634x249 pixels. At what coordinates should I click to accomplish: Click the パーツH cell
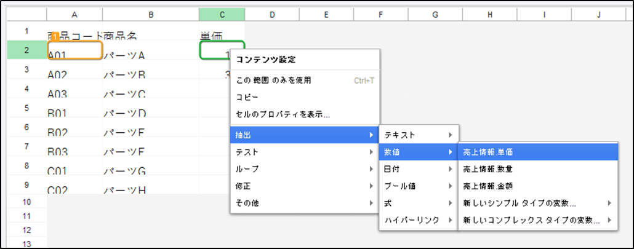point(150,185)
